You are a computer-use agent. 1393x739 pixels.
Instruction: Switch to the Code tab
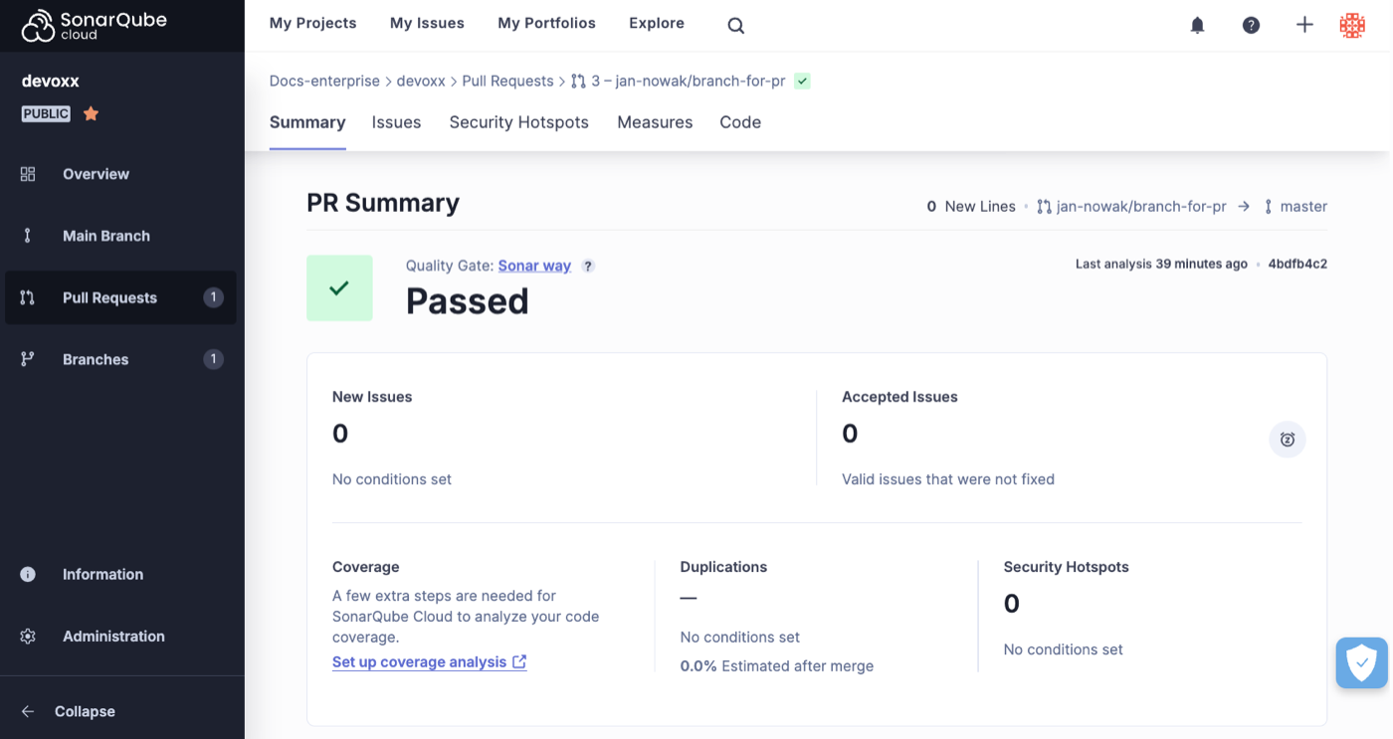tap(740, 122)
